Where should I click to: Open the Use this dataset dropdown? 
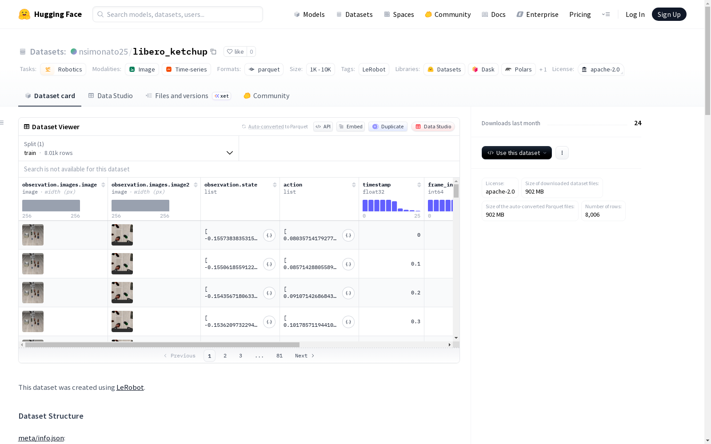click(517, 153)
